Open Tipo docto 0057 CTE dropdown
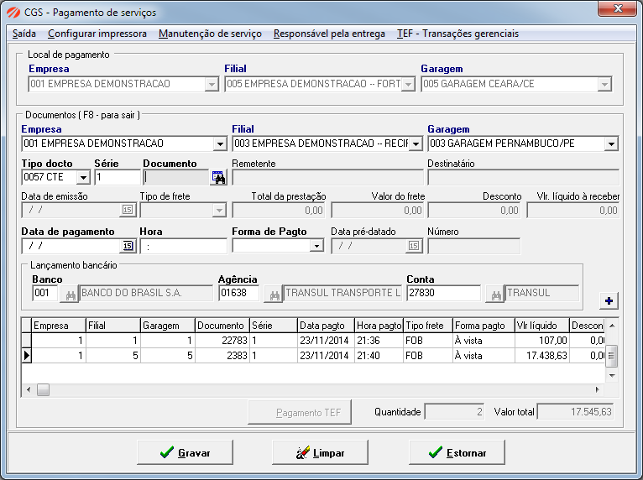This screenshot has height=480, width=643. (x=83, y=178)
